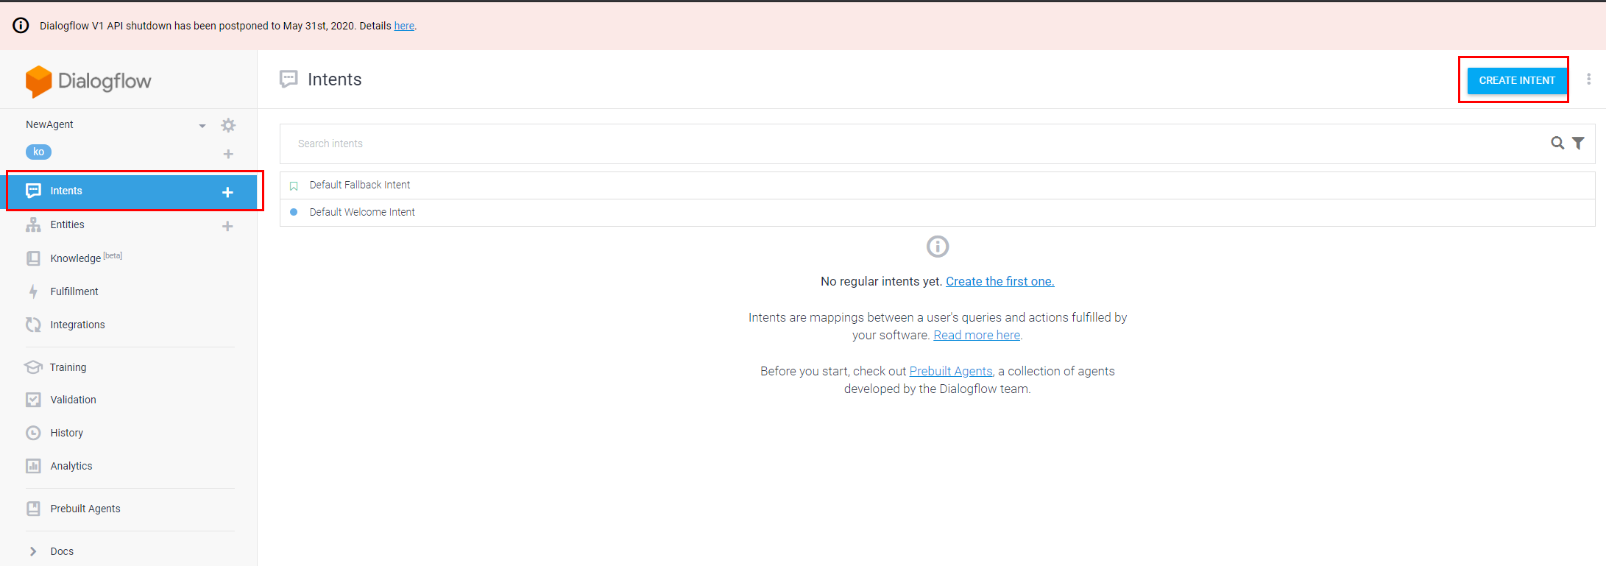Open Analytics page

coord(71,466)
